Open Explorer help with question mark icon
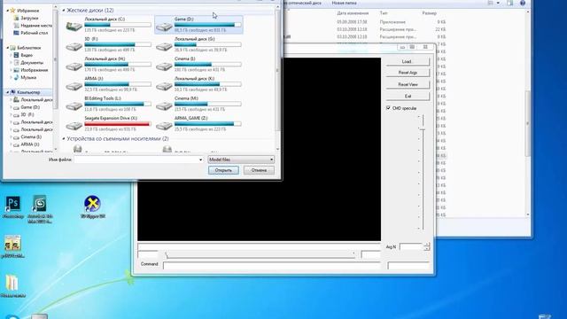567x319 pixels. pos(523,3)
